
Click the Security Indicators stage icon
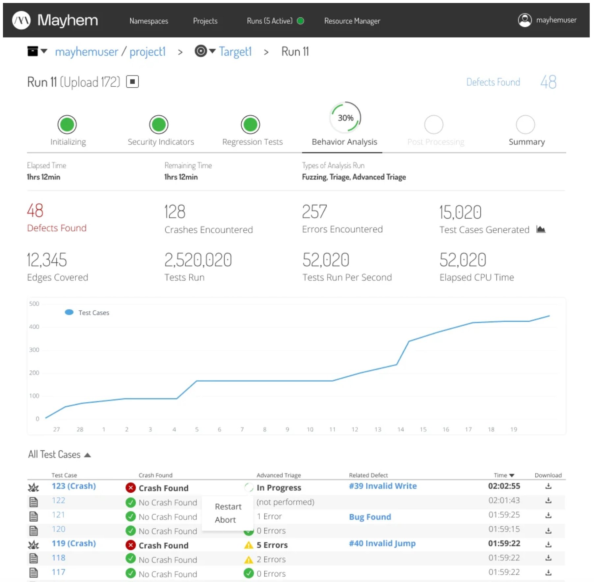158,125
